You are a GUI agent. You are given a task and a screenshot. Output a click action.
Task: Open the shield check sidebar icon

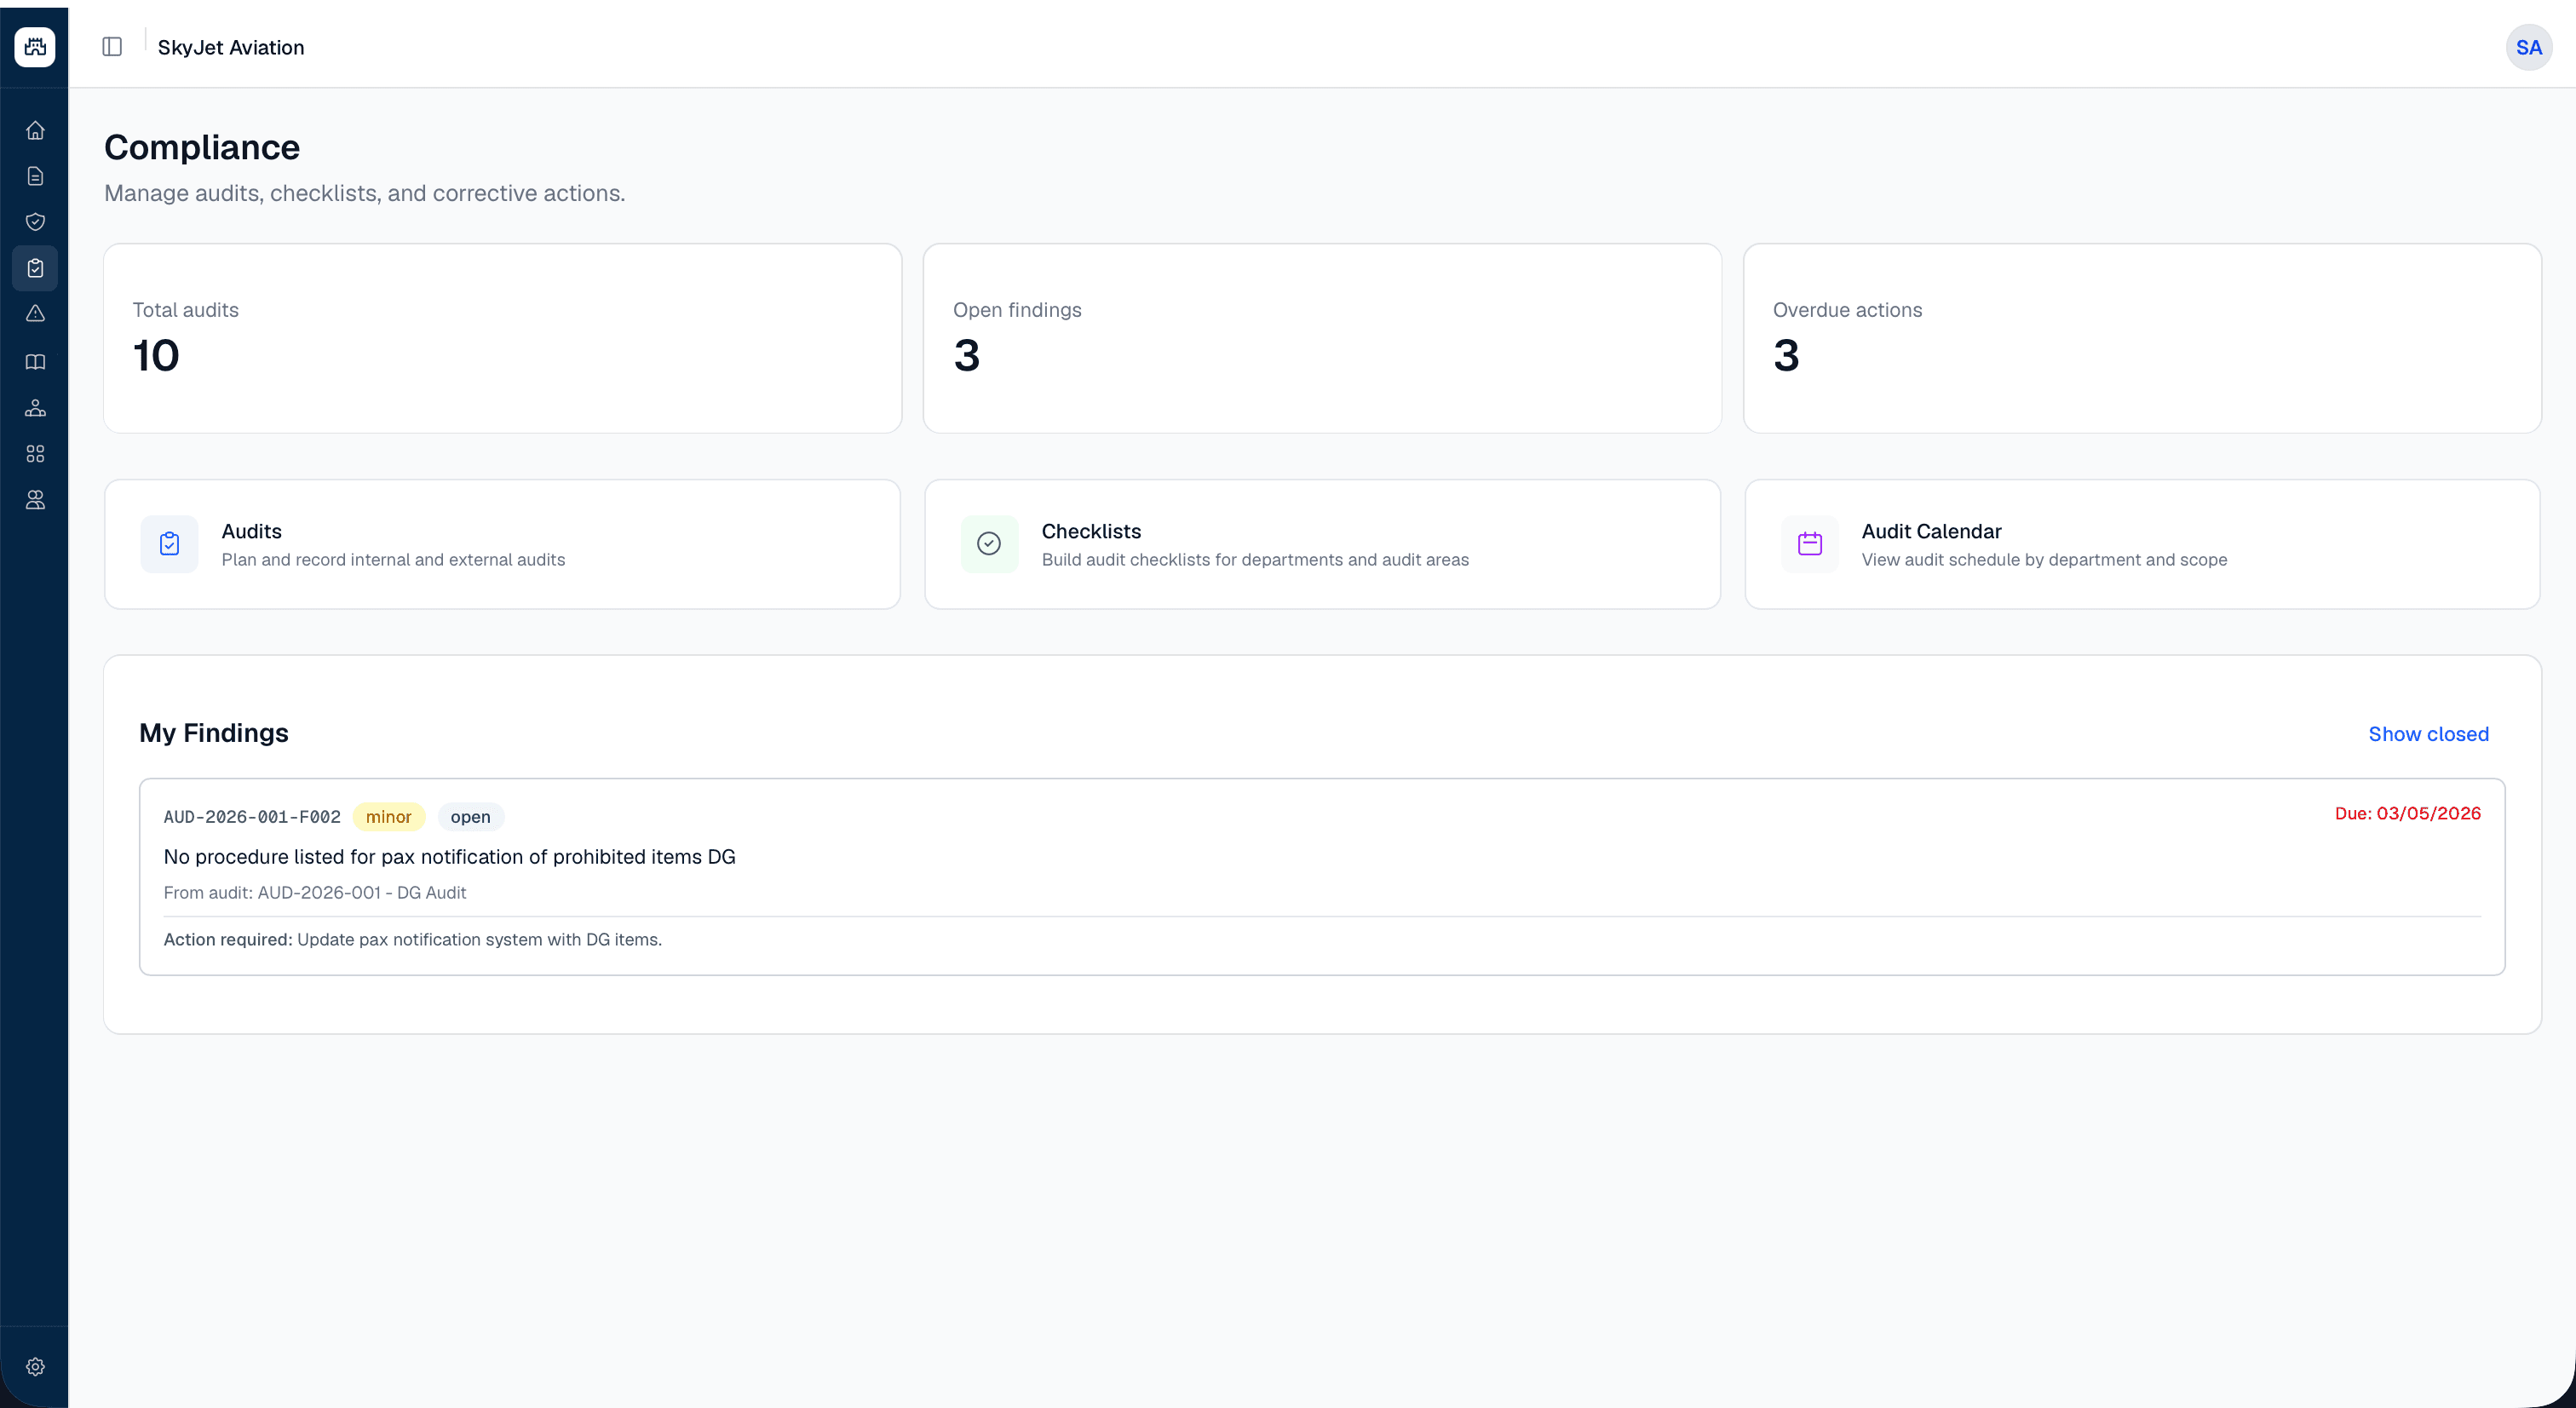click(x=35, y=222)
